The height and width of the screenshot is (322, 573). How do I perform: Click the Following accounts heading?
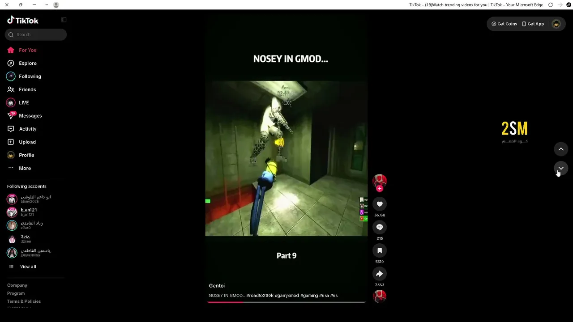pyautogui.click(x=27, y=186)
